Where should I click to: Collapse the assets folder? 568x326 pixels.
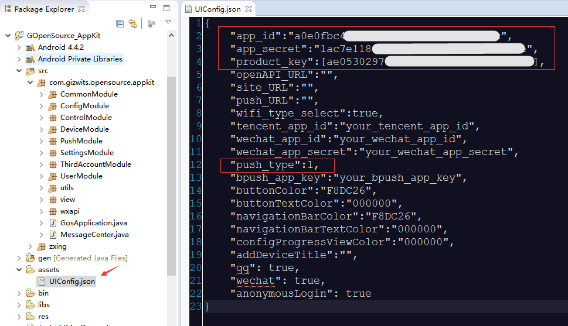coord(19,270)
